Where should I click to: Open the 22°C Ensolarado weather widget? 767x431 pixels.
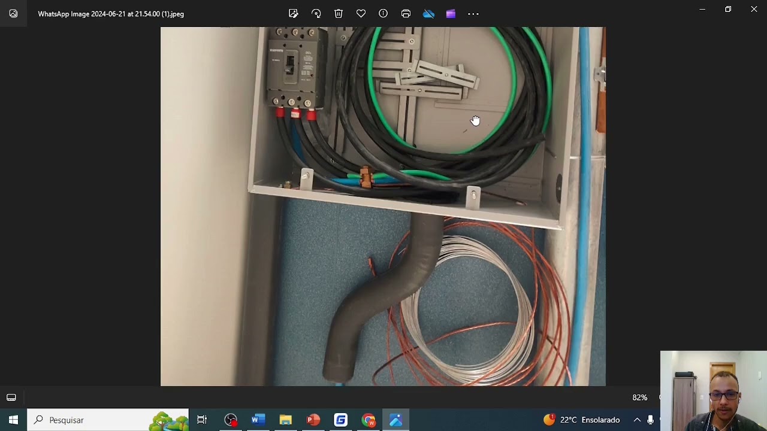[581, 420]
